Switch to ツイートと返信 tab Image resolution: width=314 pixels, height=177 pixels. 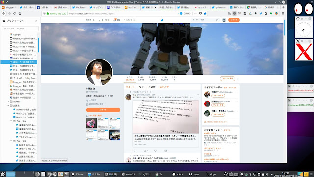[x=147, y=87]
